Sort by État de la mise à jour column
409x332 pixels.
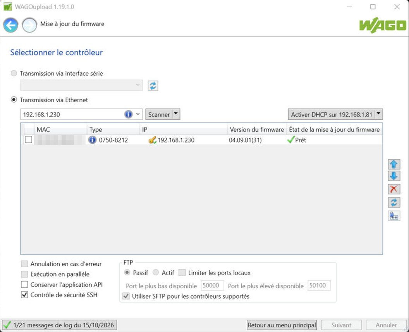(334, 129)
